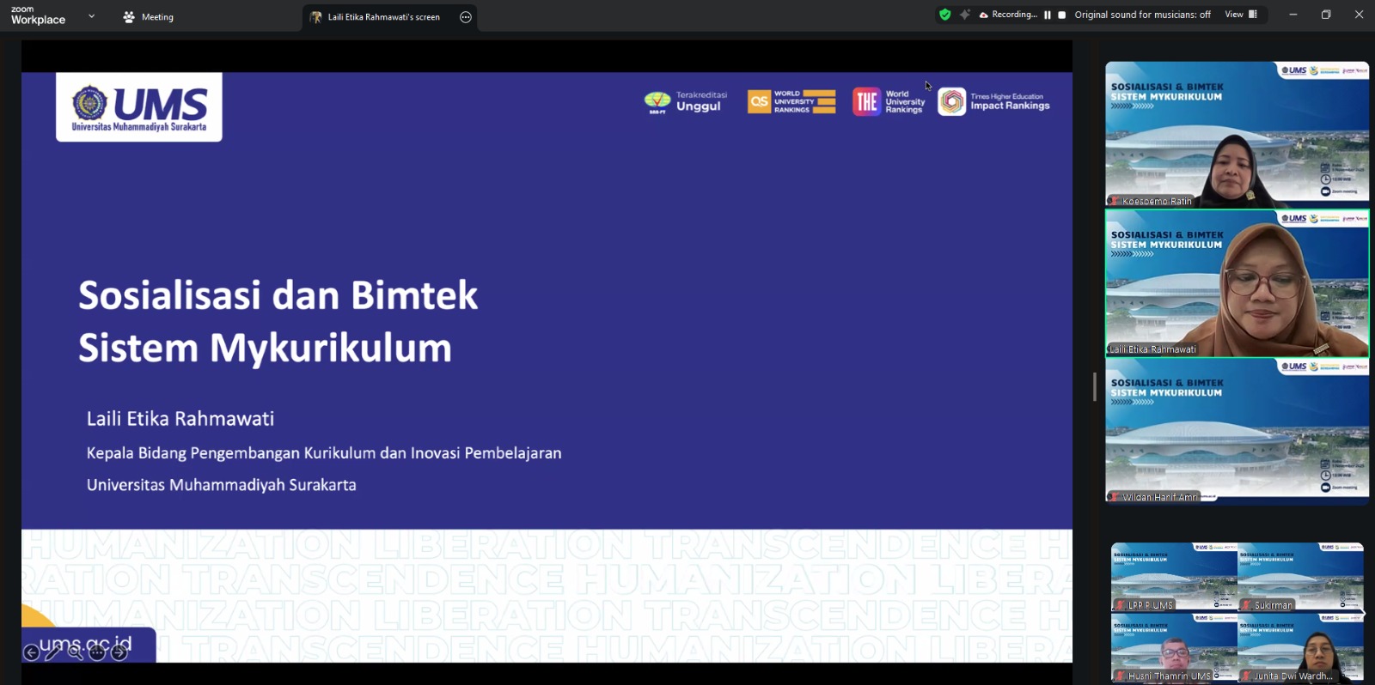Switch to the Meeting tab

(x=149, y=17)
